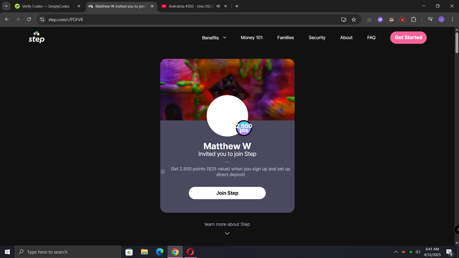Open the Security page
Image resolution: width=459 pixels, height=258 pixels.
tap(317, 38)
